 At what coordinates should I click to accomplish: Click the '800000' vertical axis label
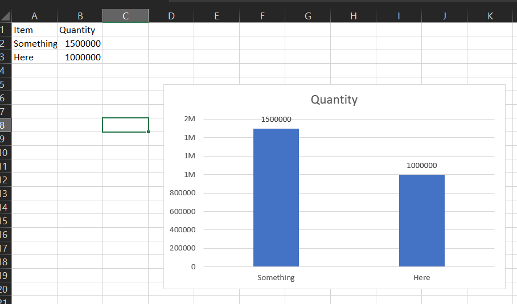(x=182, y=193)
